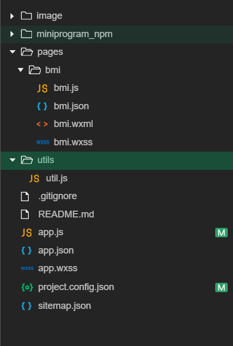
Task: Expand the image folder arrow
Action: (12, 16)
